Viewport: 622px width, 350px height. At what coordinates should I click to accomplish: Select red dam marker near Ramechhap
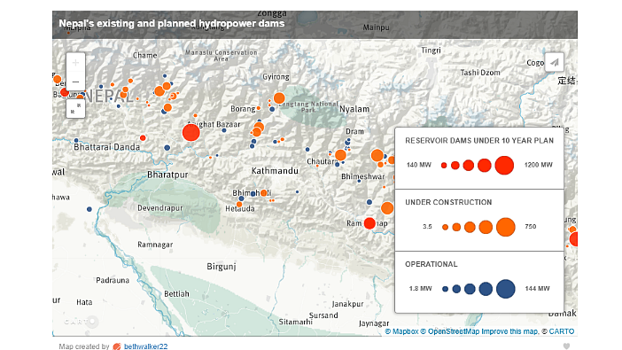369,223
